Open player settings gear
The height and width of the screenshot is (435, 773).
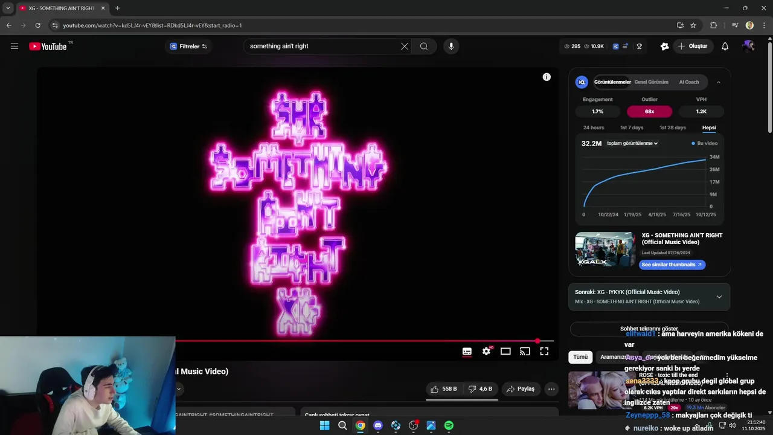point(486,351)
